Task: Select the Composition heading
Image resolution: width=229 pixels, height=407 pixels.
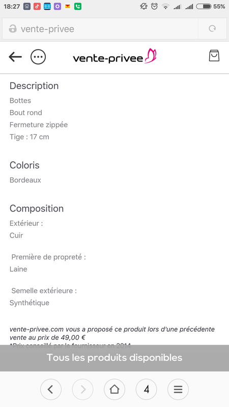Action: (37, 209)
